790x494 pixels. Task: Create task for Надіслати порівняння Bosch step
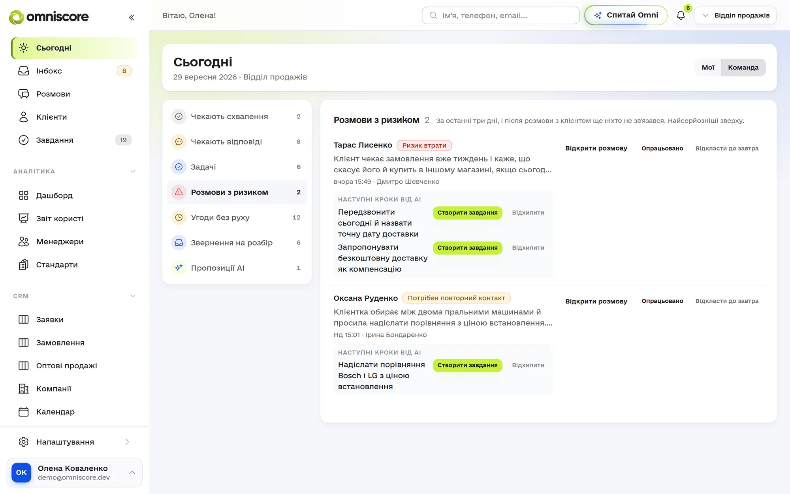coord(467,365)
